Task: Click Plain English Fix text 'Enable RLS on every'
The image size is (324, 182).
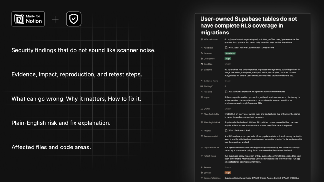Action: [263, 116]
